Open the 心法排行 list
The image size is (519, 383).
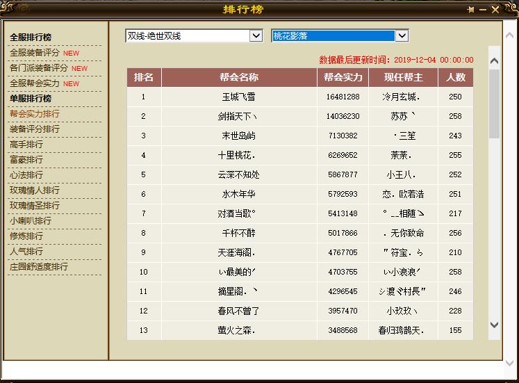(x=26, y=174)
